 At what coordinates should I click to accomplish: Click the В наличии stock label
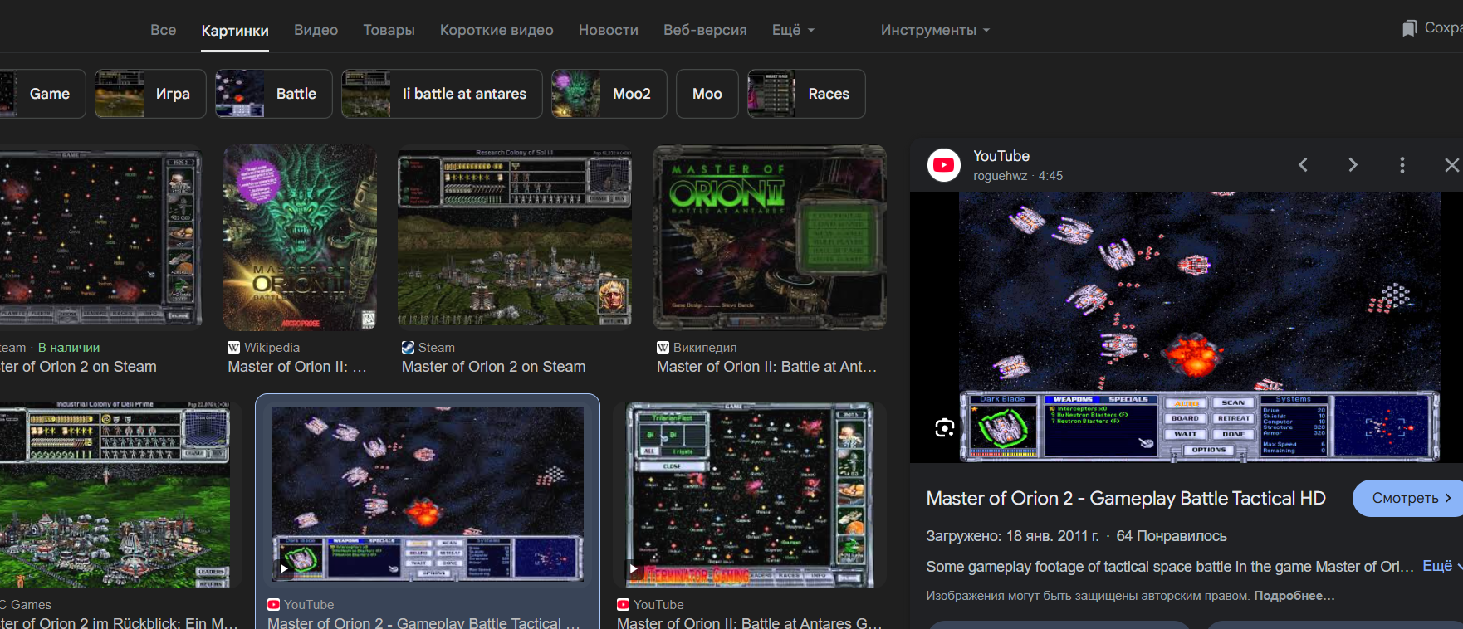(69, 348)
